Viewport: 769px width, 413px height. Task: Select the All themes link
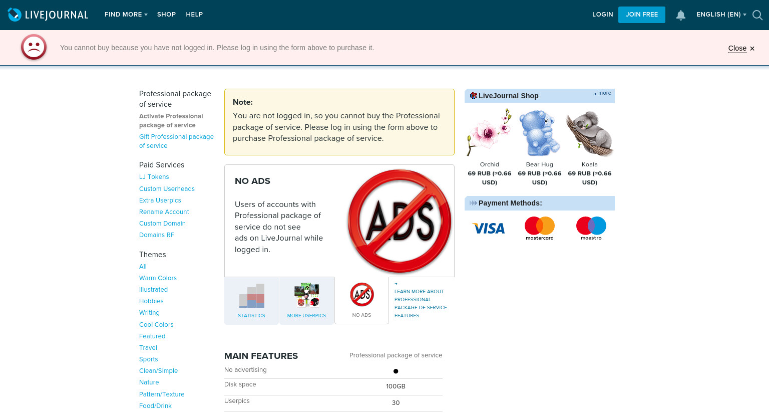[143, 267]
